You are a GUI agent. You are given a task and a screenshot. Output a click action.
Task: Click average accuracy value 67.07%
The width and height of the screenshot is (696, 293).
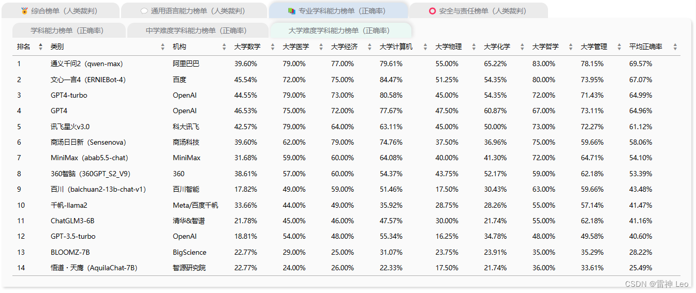tap(641, 80)
